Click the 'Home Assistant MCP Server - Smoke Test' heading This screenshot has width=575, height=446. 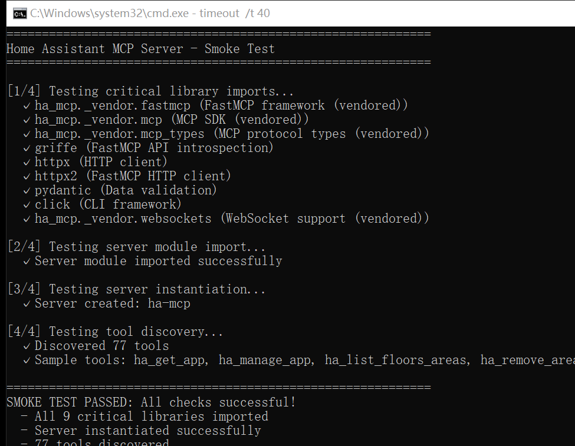coord(140,49)
